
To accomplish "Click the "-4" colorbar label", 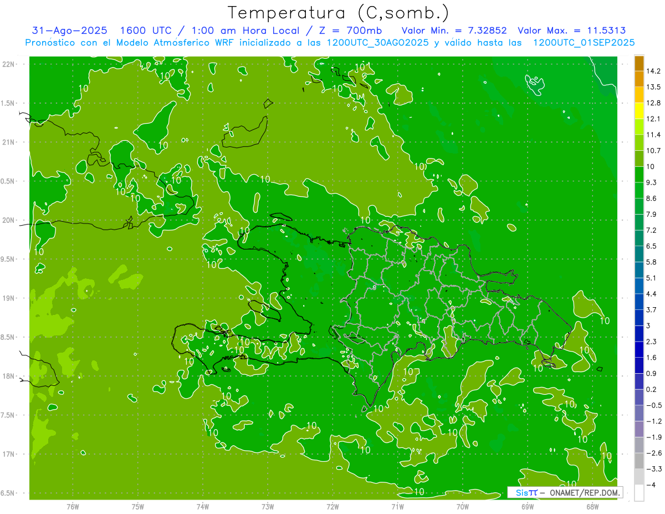I will pos(651,485).
